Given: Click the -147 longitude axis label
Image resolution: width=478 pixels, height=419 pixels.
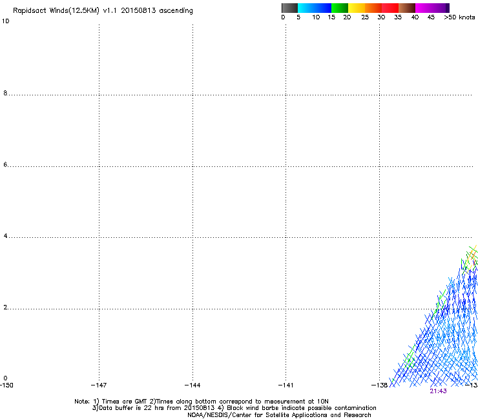Looking at the screenshot, I should coord(99,385).
